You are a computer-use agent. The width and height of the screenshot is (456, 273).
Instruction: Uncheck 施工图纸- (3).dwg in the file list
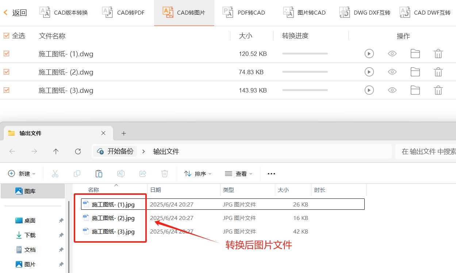[x=6, y=90]
